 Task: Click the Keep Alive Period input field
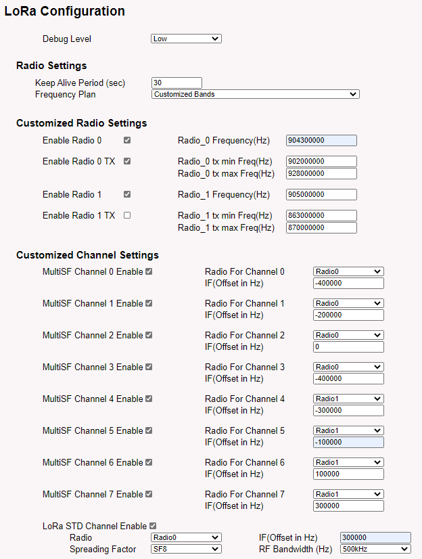[x=177, y=83]
